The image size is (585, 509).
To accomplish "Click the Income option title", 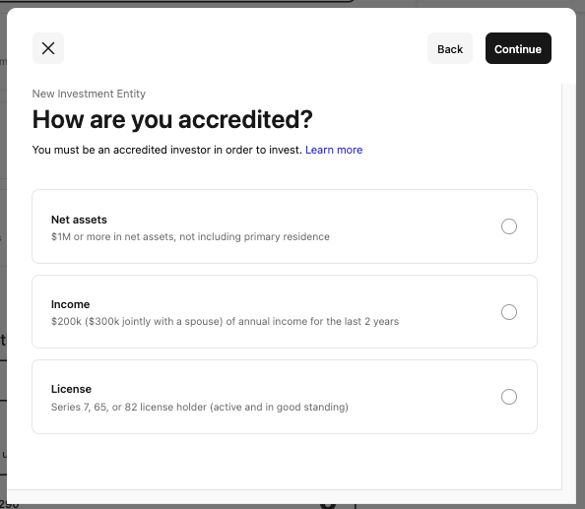I will 71,304.
